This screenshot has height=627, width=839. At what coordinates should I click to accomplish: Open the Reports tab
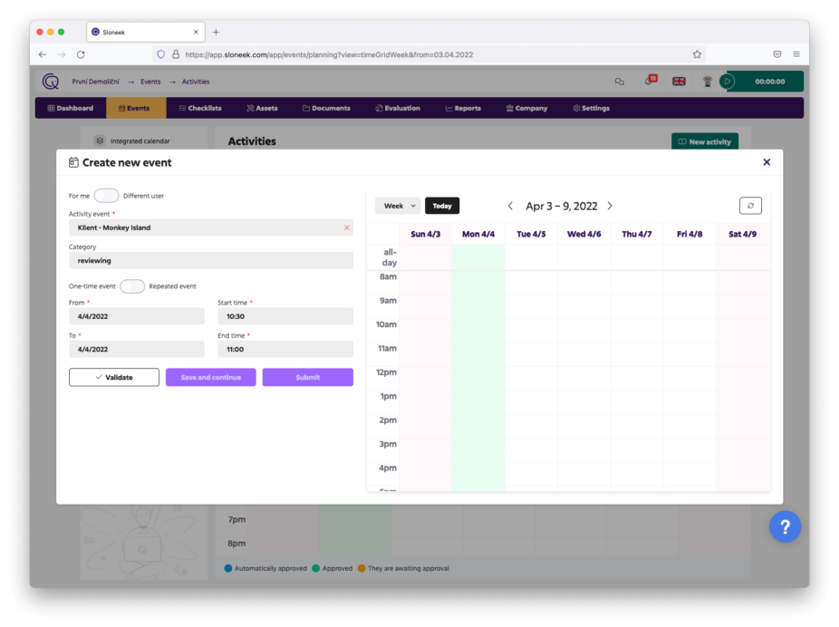[462, 108]
